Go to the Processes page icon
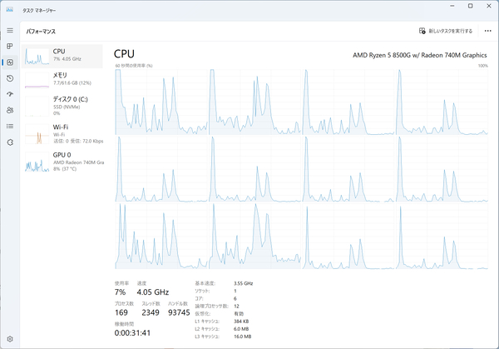499x349 pixels. (x=10, y=46)
